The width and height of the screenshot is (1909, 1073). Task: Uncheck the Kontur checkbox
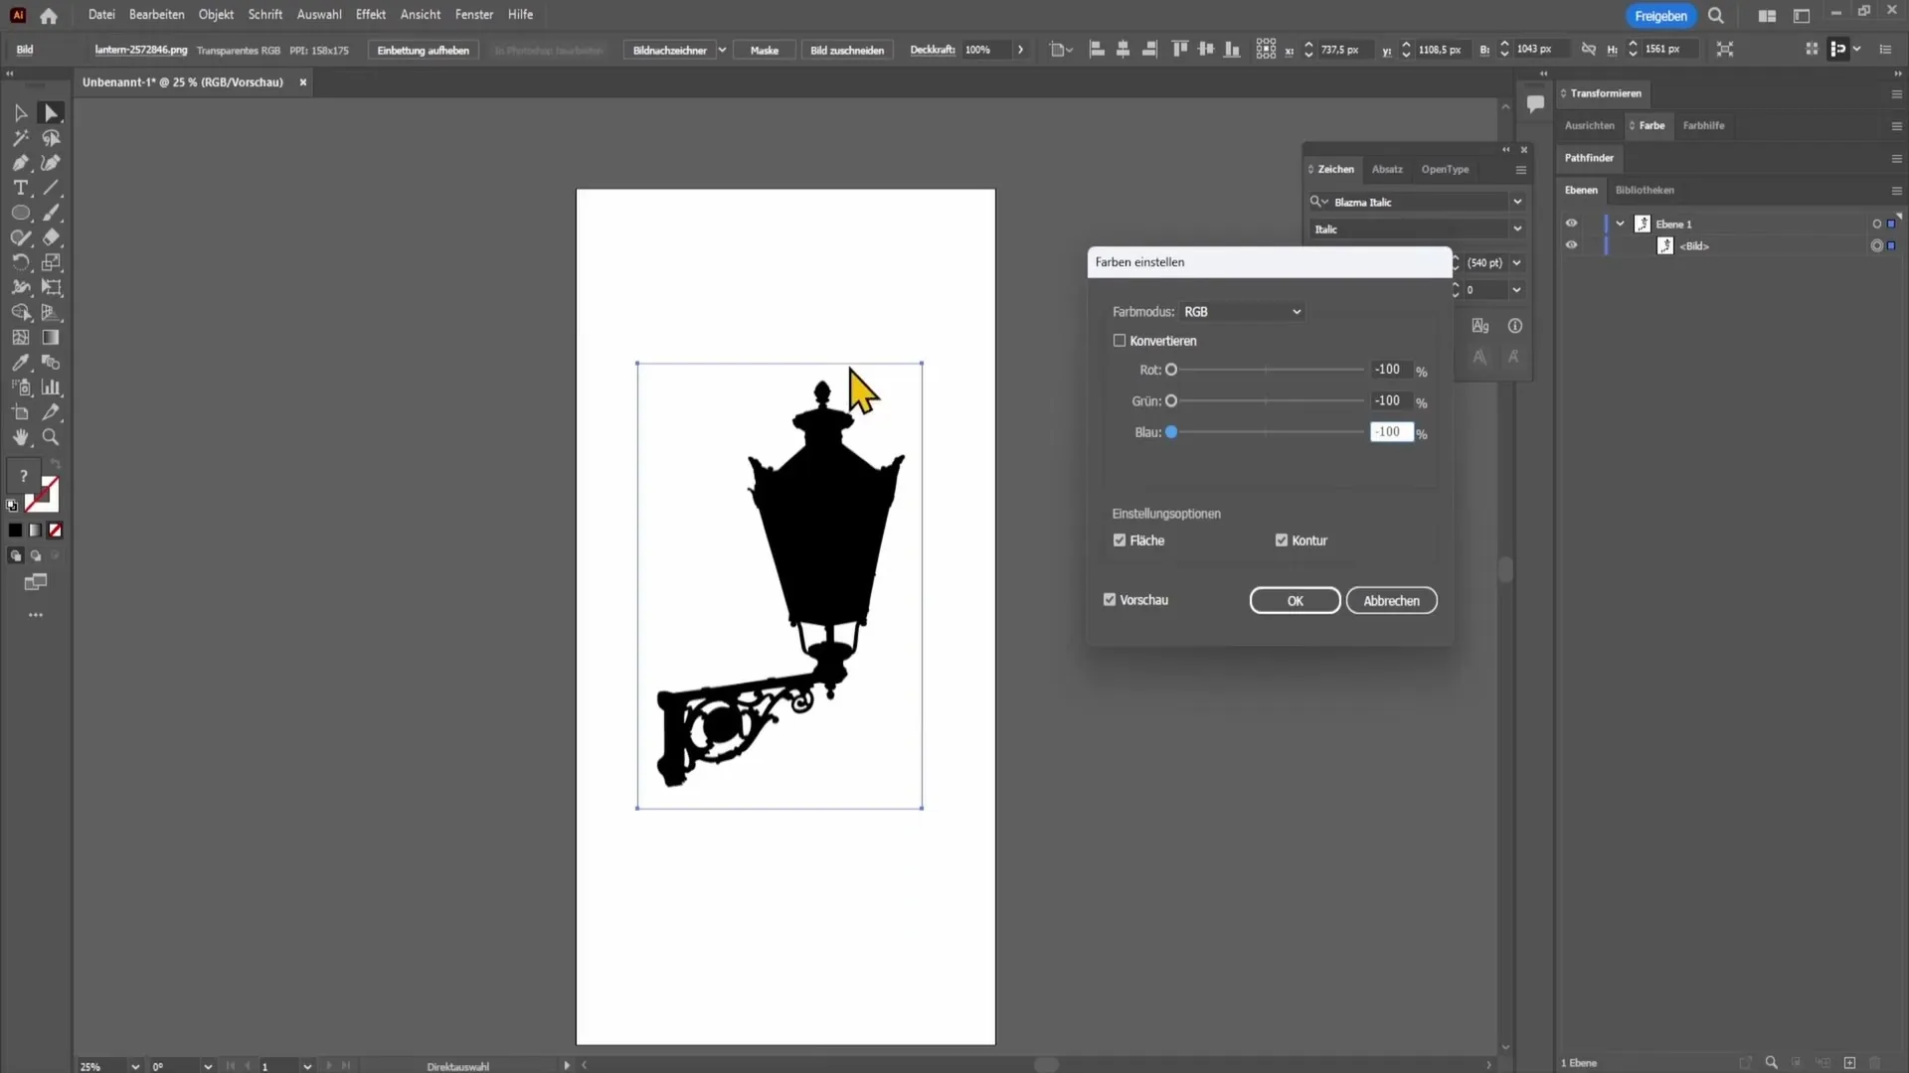pos(1282,540)
